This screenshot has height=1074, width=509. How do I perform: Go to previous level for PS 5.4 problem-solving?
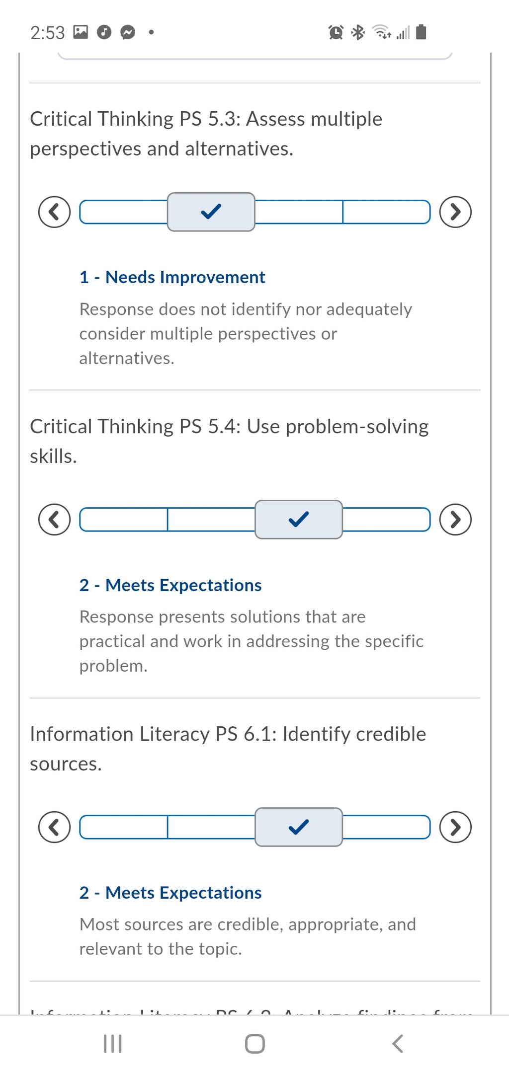(54, 520)
